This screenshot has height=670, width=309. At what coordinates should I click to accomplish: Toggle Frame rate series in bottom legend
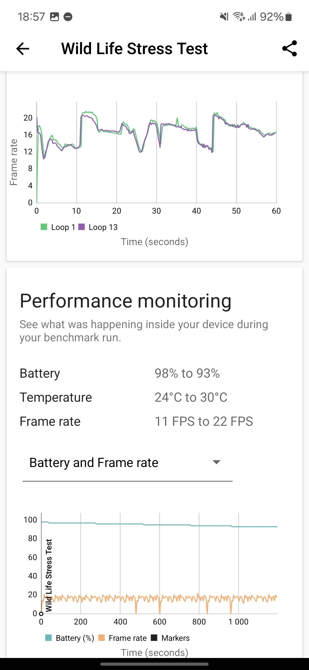pyautogui.click(x=122, y=638)
